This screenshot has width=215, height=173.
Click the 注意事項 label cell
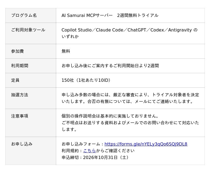point(31,123)
